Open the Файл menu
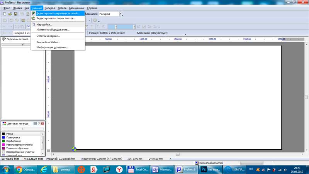The width and height of the screenshot is (309, 174). (x=7, y=8)
